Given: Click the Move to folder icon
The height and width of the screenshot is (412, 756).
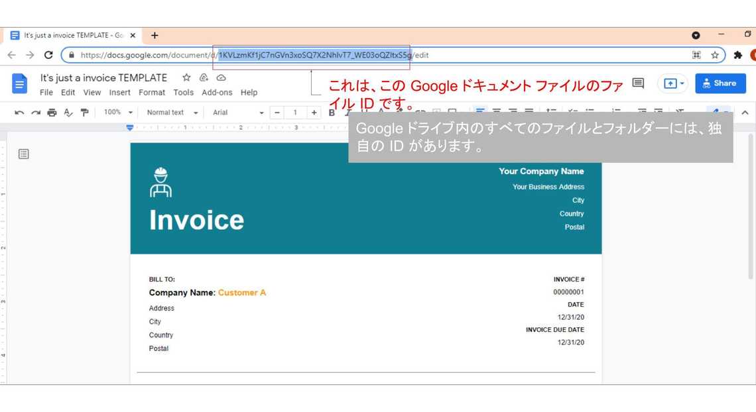Looking at the screenshot, I should [x=204, y=78].
